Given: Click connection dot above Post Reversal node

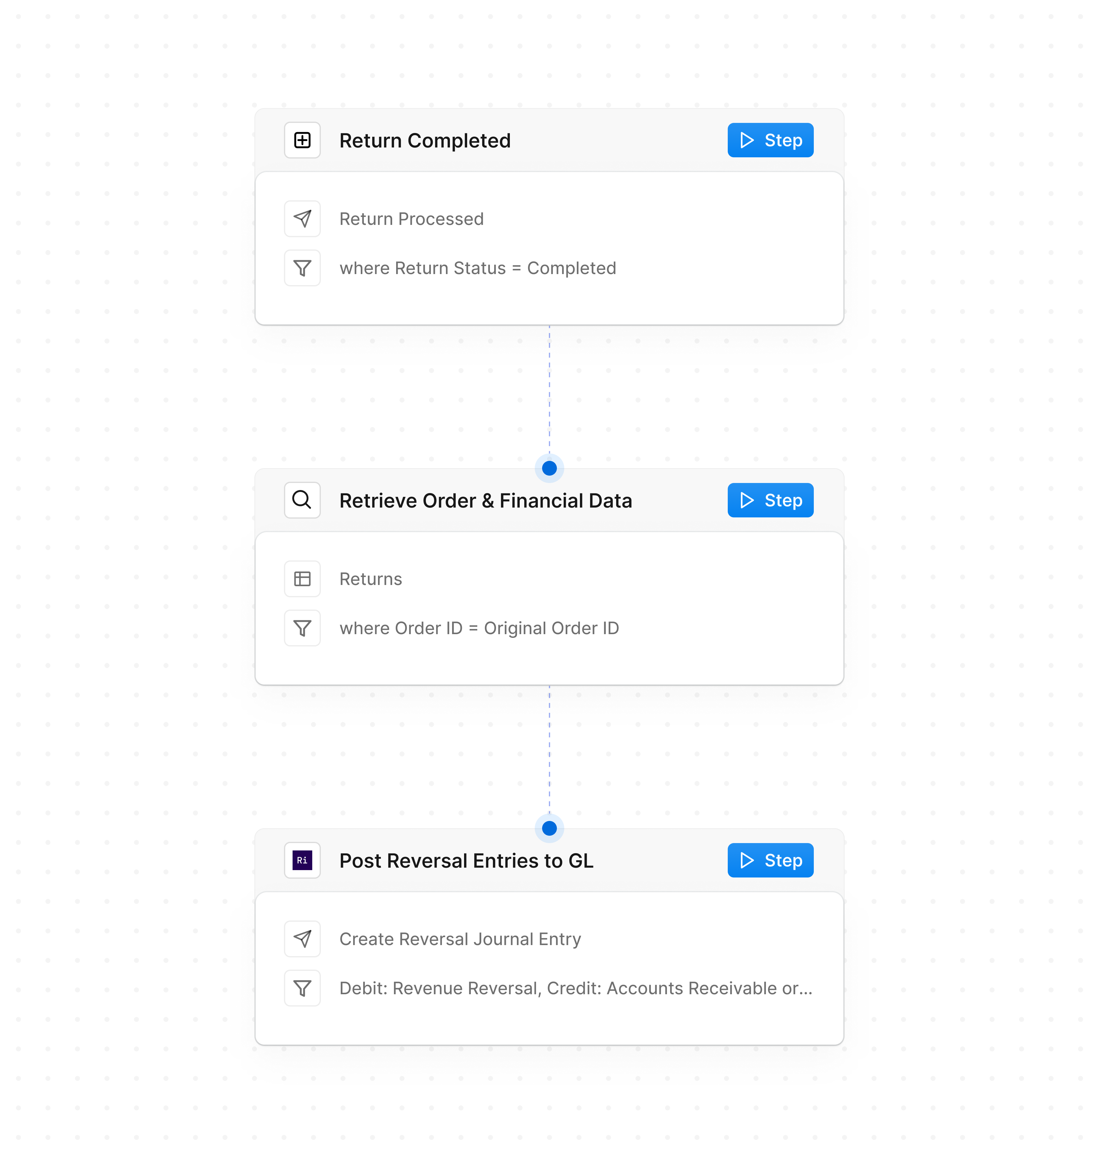Looking at the screenshot, I should tap(549, 828).
